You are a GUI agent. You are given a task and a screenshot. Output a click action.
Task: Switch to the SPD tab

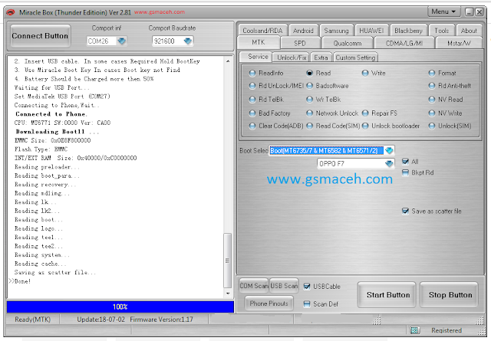coord(300,43)
